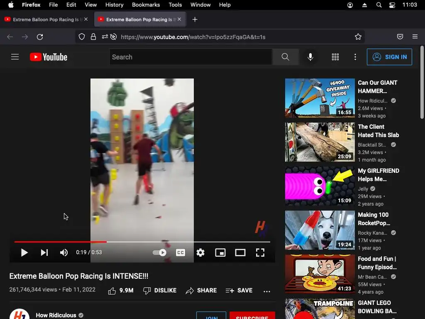Open the Edit menu
Screen dimensions: 425x319
coord(71,5)
